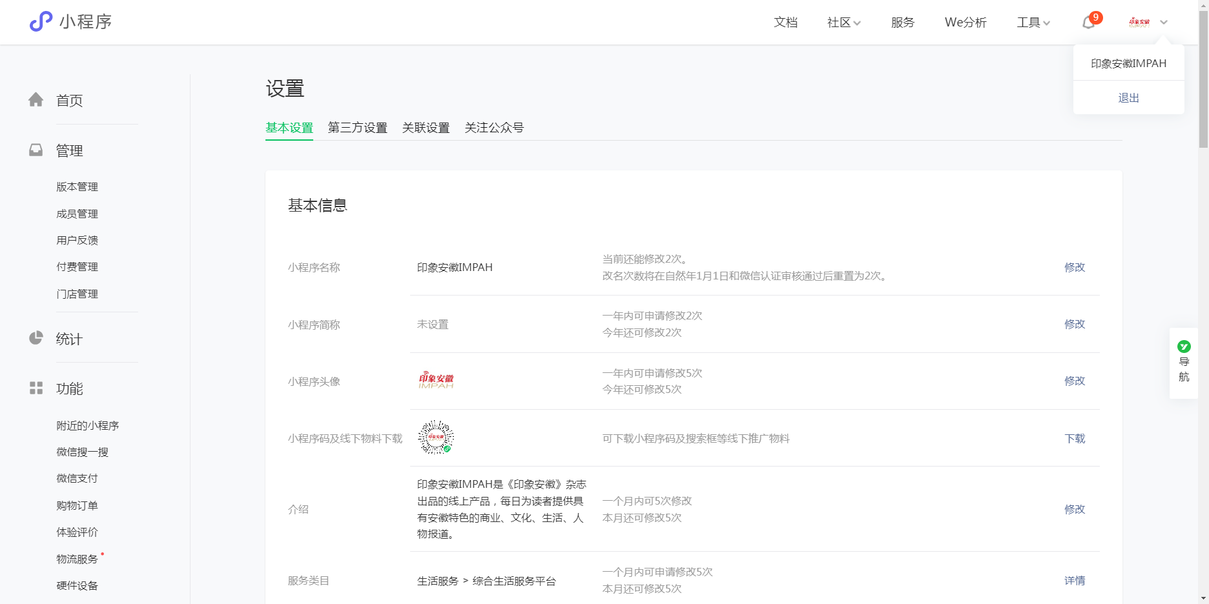Open 门店管理 in sidebar
This screenshot has height=604, width=1209.
coord(77,294)
